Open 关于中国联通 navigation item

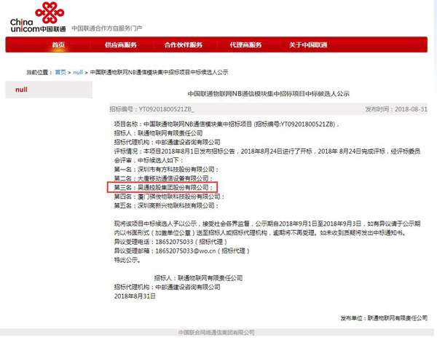(308, 45)
